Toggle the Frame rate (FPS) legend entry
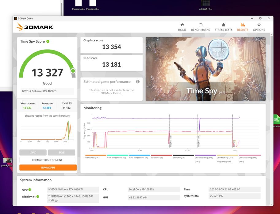 click(96, 157)
